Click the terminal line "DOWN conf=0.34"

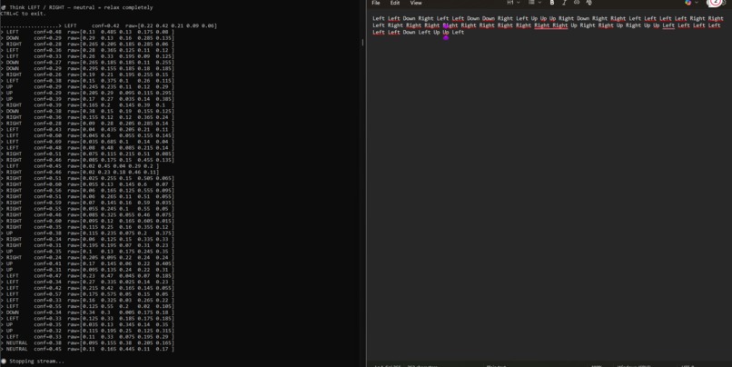pyautogui.click(x=87, y=312)
